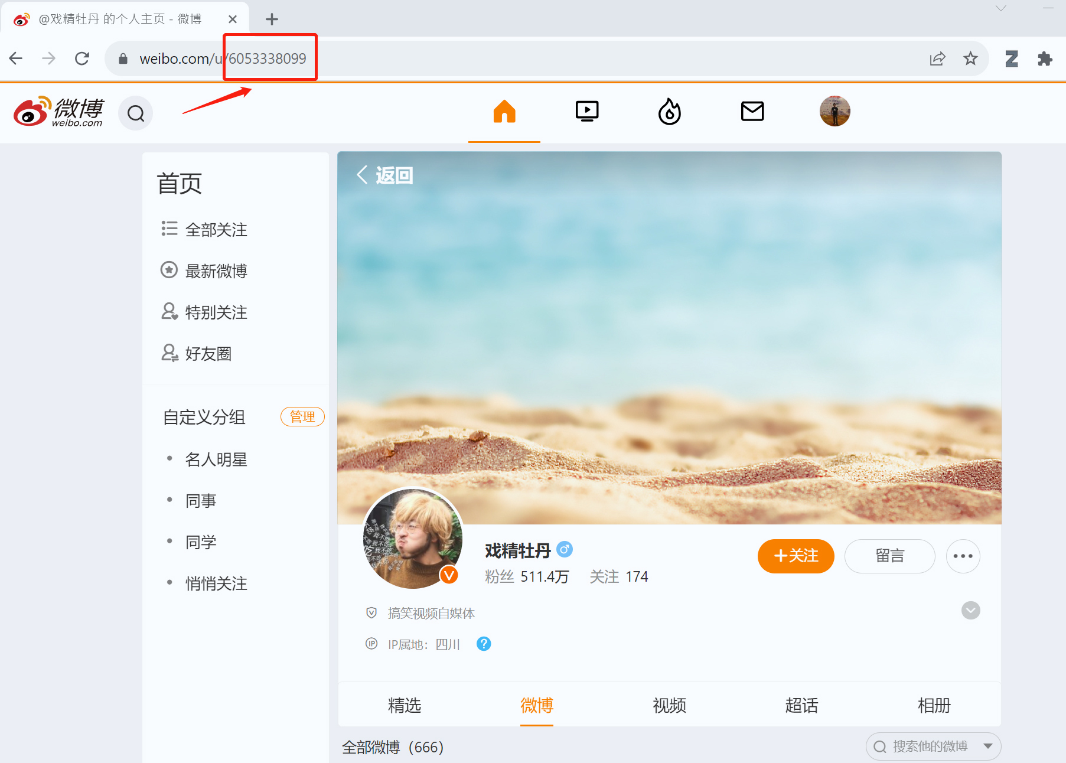The image size is (1066, 763).
Task: Open the messages envelope icon
Action: click(752, 112)
